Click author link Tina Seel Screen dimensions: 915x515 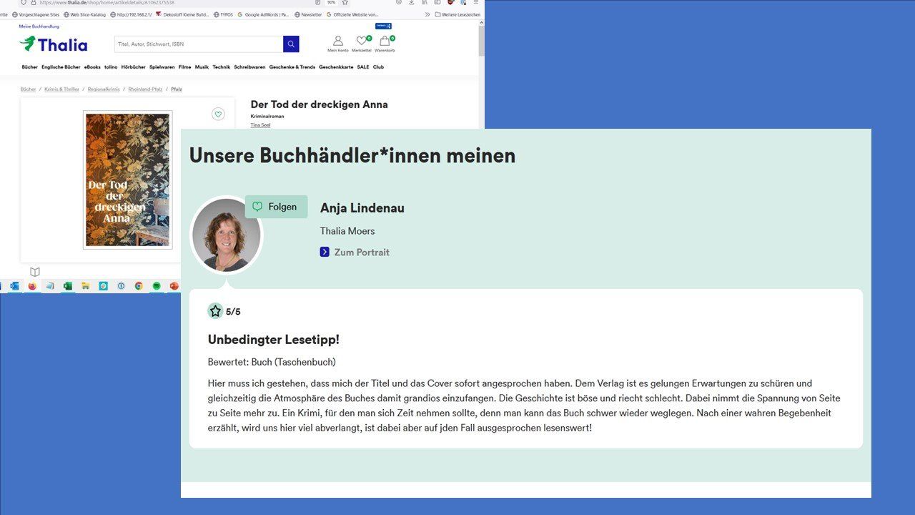[260, 125]
